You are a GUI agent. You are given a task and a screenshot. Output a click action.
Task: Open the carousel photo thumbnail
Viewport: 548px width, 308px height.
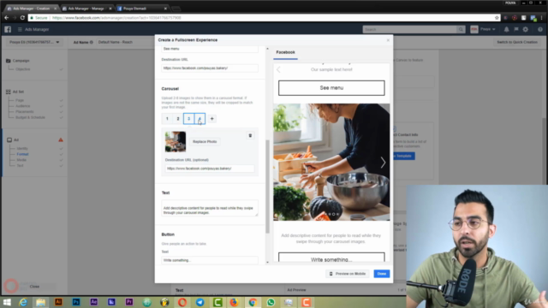[176, 141]
